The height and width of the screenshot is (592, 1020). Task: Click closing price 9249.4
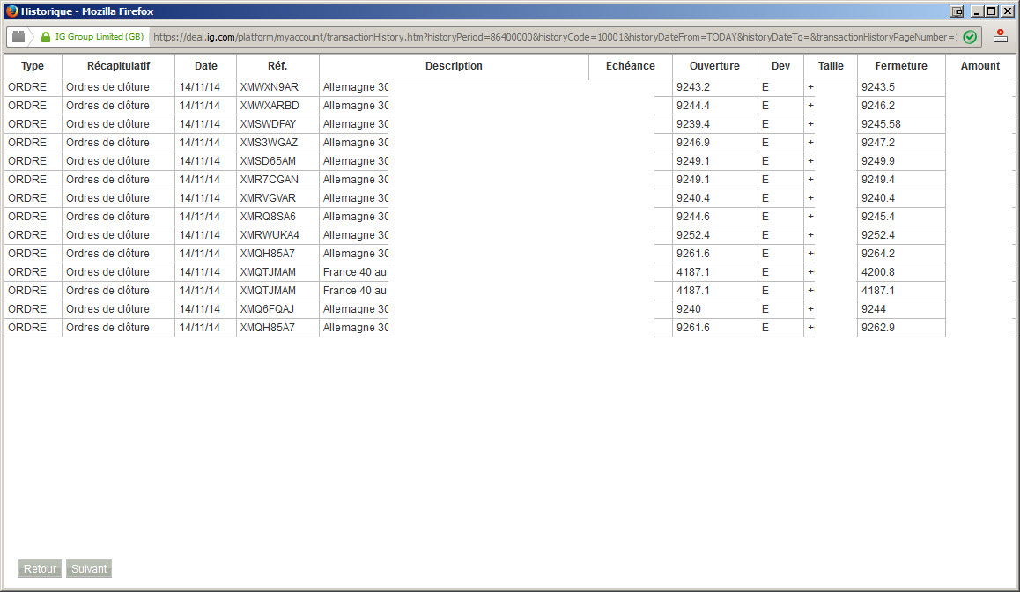click(878, 180)
